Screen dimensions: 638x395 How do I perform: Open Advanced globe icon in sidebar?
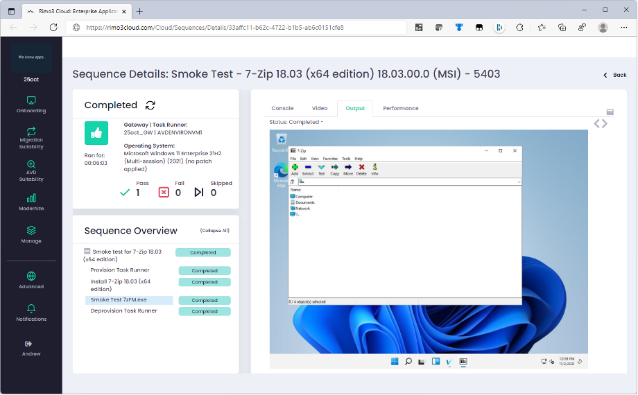click(x=31, y=276)
